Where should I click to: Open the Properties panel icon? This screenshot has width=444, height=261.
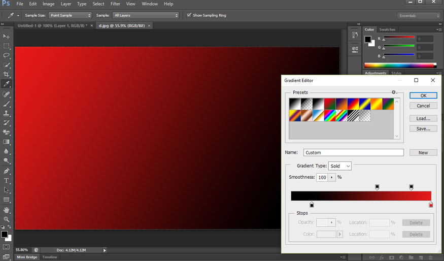click(x=355, y=49)
